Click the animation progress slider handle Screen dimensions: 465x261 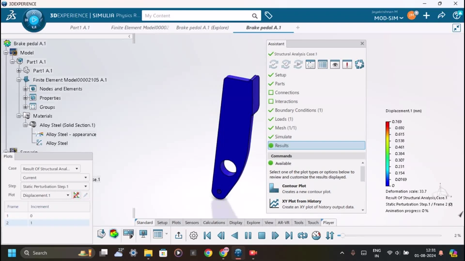point(342,235)
